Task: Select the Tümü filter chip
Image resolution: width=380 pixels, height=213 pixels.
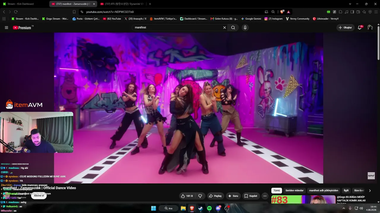Action: (x=277, y=191)
